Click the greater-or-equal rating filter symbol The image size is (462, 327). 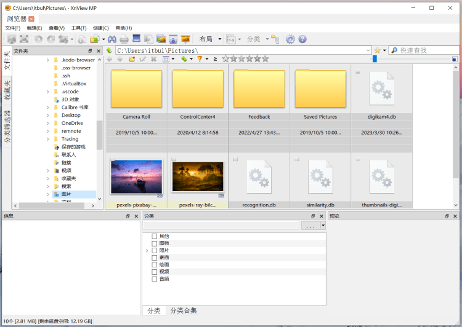216,59
